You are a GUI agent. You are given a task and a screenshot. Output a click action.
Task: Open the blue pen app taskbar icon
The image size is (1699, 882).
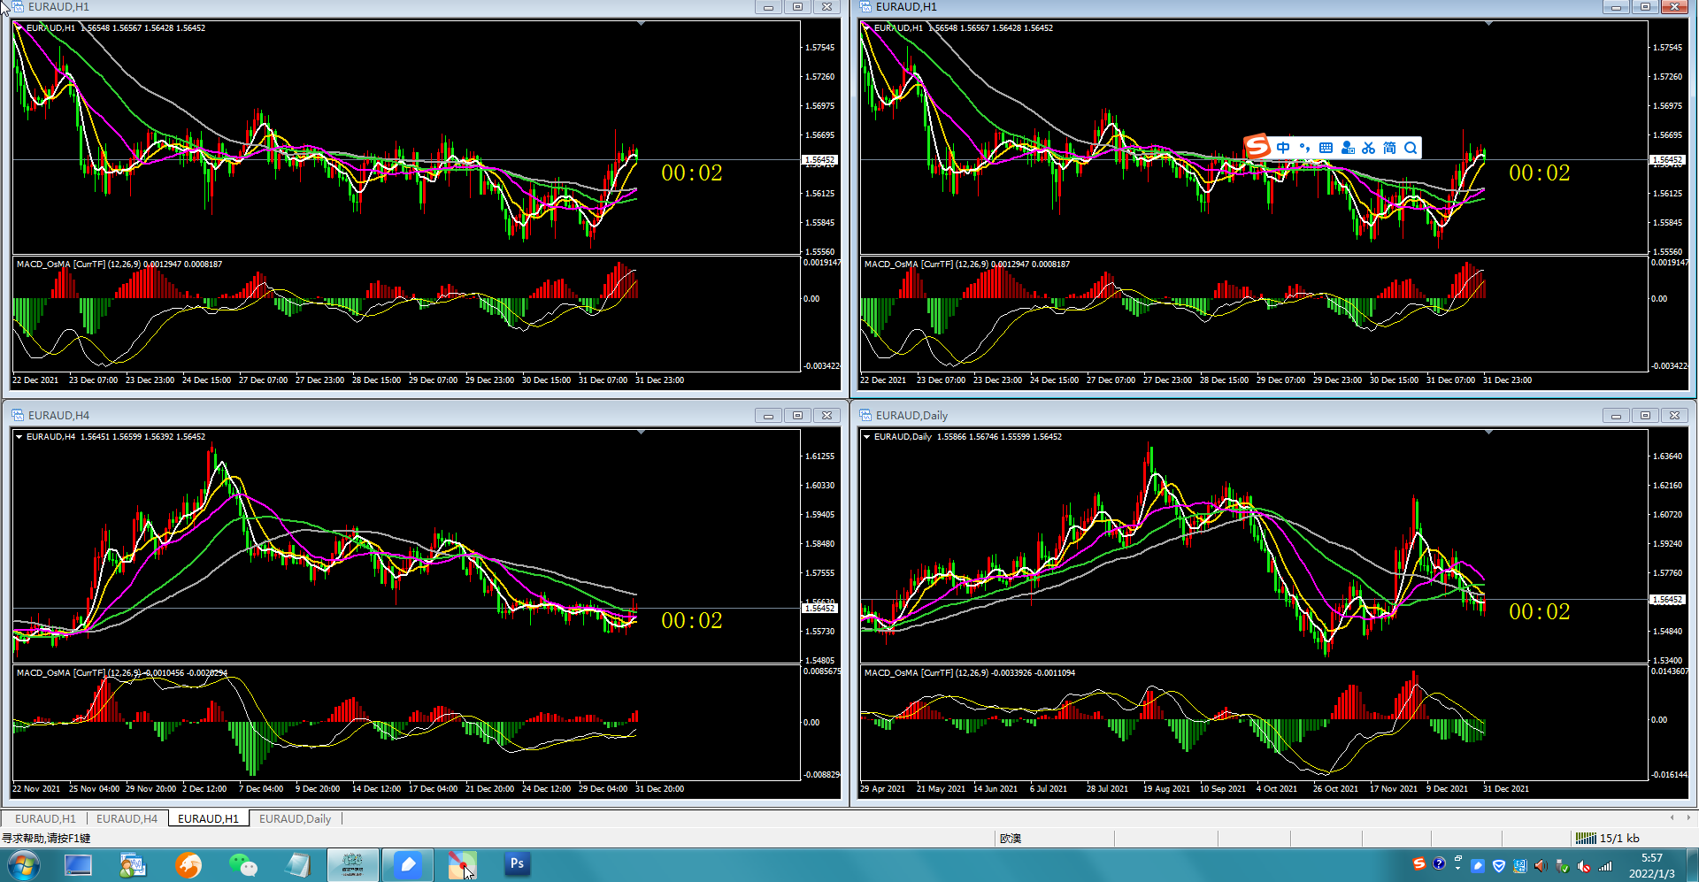click(407, 864)
